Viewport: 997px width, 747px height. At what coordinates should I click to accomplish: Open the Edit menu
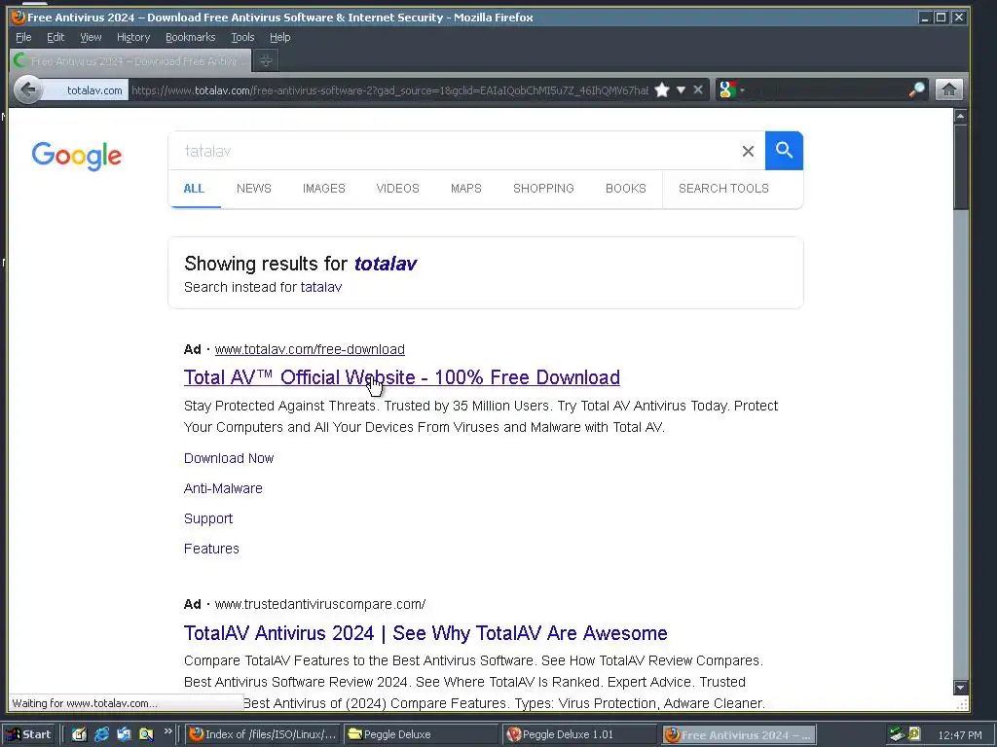point(55,38)
